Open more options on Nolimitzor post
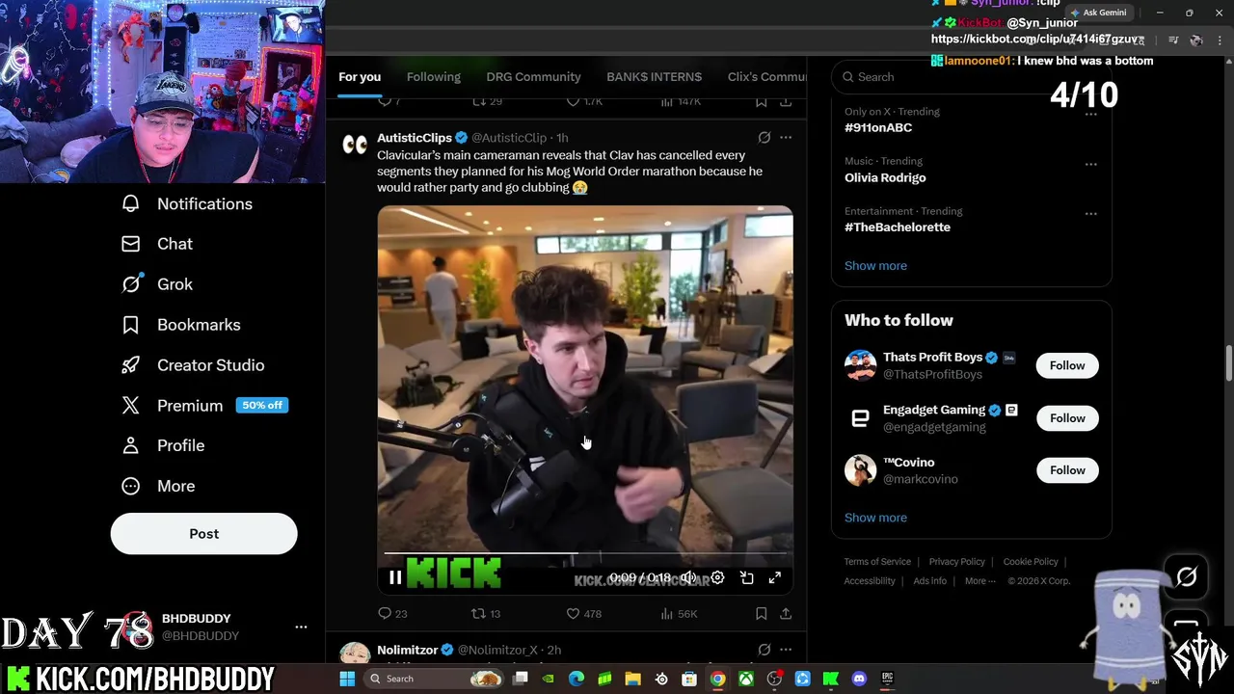 tap(786, 650)
